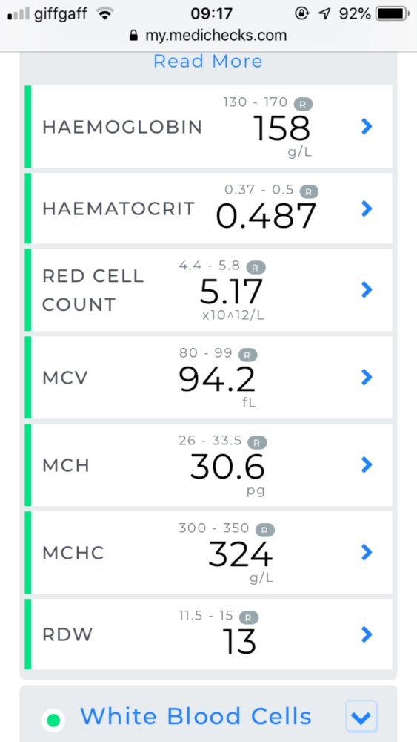Tap the R badge beside Haematocrit range

309,191
